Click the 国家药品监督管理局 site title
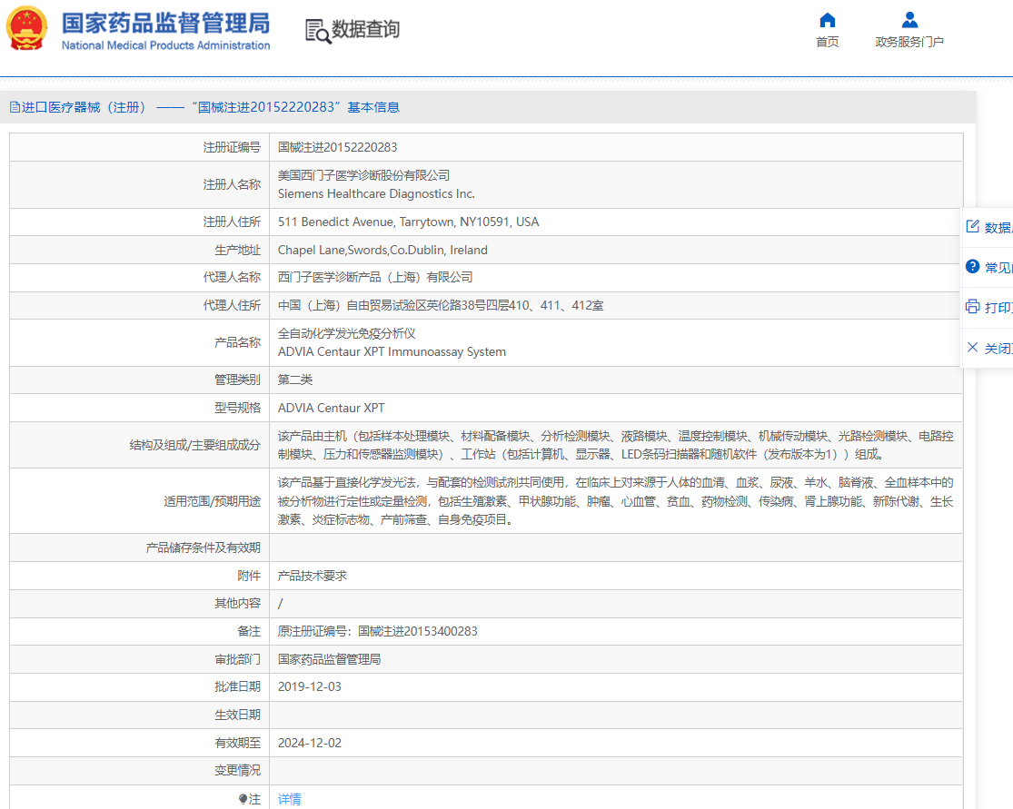 [166, 24]
